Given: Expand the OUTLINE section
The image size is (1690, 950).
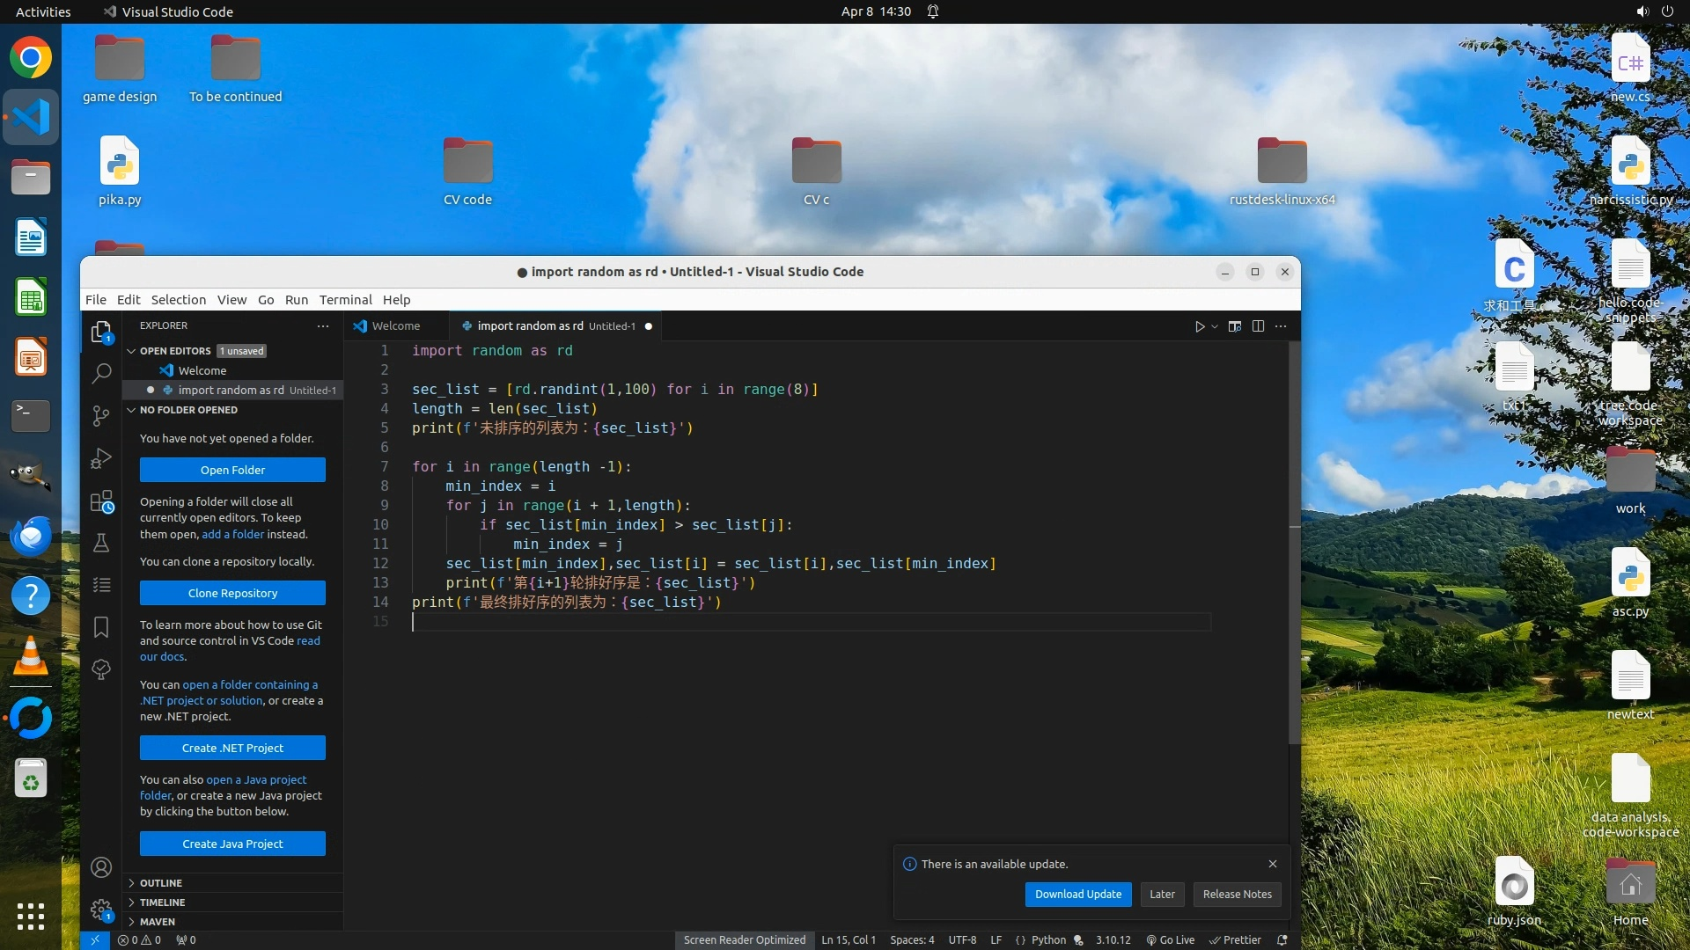Looking at the screenshot, I should (161, 882).
